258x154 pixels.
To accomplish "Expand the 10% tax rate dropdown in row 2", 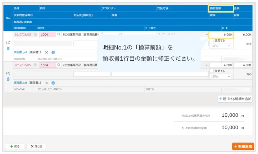I will click(220, 76).
